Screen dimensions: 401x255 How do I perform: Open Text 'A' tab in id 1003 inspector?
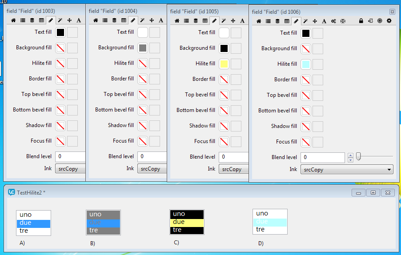tap(79, 20)
